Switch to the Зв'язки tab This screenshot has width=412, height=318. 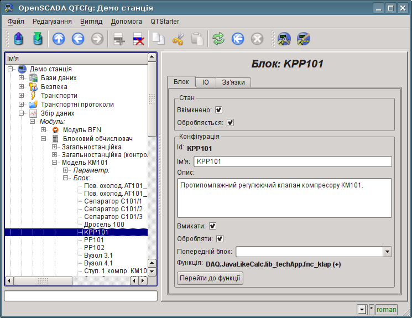[234, 82]
